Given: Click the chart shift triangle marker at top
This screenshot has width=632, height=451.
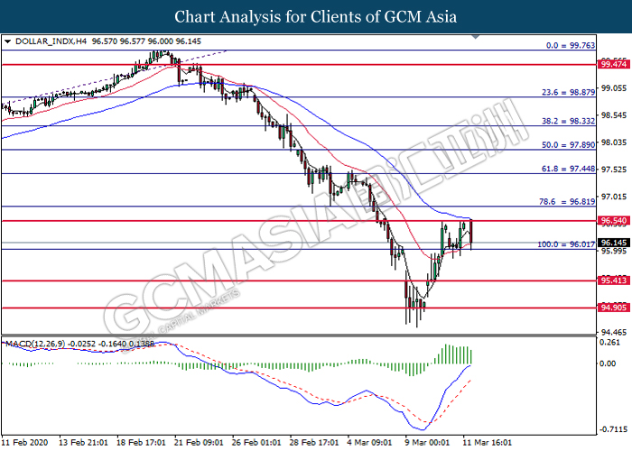Looking at the screenshot, I should tap(476, 37).
